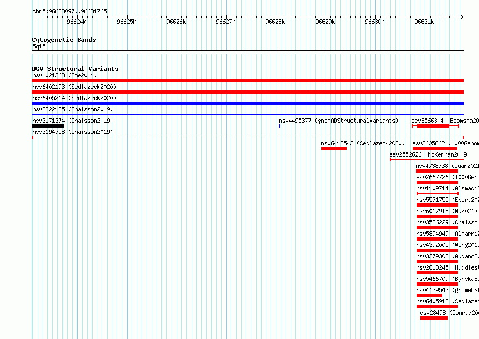Click red bar of esv28498
This screenshot has width=479, height=339.
coord(434,318)
